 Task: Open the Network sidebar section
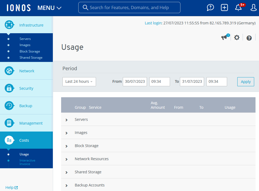point(27,71)
